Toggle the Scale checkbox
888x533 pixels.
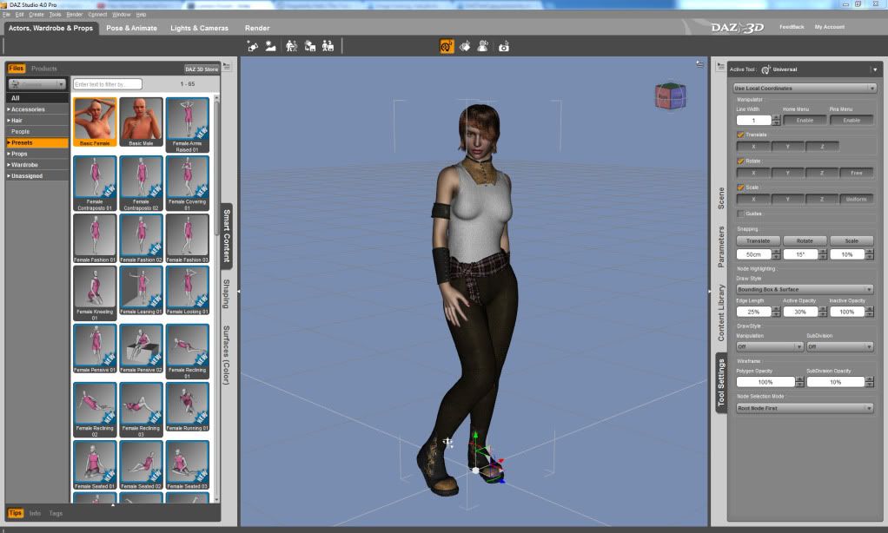pyautogui.click(x=740, y=188)
